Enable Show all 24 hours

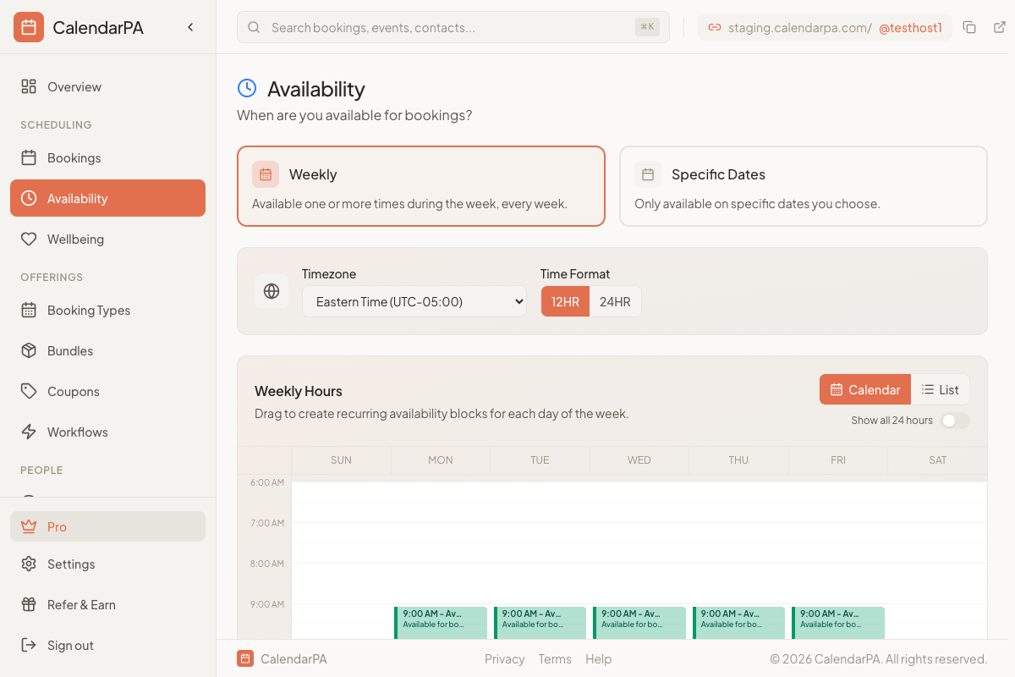click(x=954, y=420)
